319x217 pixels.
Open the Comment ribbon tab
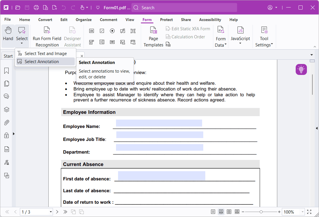(x=109, y=20)
